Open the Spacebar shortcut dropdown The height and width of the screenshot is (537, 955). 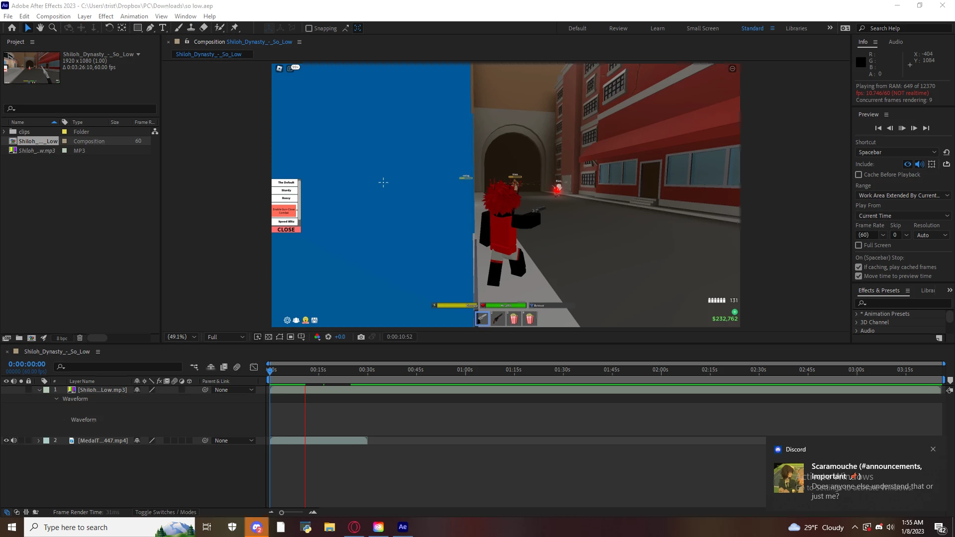(x=897, y=152)
